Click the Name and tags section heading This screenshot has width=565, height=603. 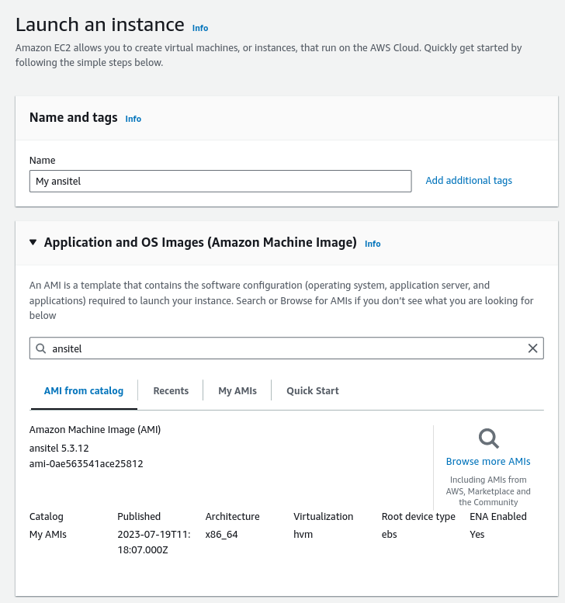tap(74, 118)
